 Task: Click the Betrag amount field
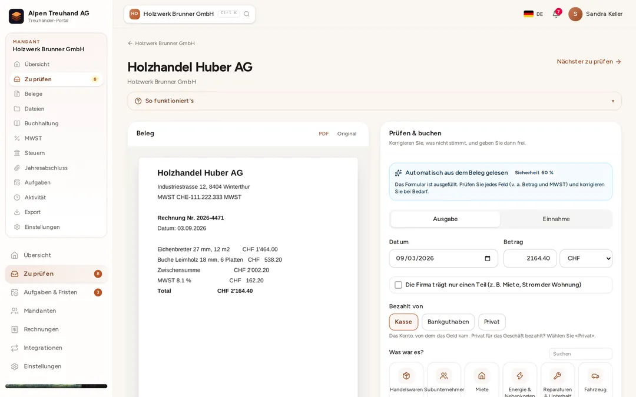530,258
